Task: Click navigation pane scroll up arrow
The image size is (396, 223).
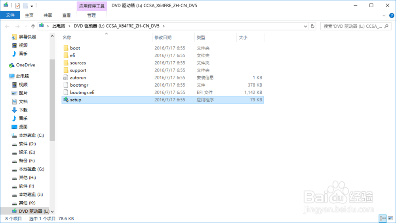Action: point(52,36)
